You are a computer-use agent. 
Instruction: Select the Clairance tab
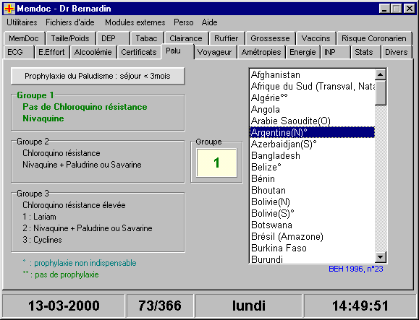186,38
